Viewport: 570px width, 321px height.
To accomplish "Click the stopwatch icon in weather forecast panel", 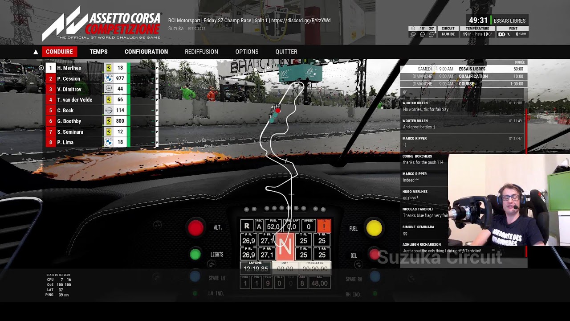I will 413,28.
